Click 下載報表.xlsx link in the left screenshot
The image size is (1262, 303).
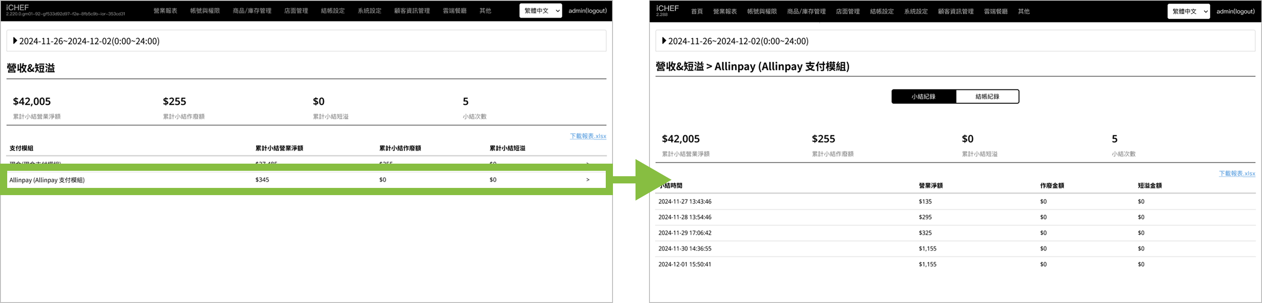click(587, 136)
